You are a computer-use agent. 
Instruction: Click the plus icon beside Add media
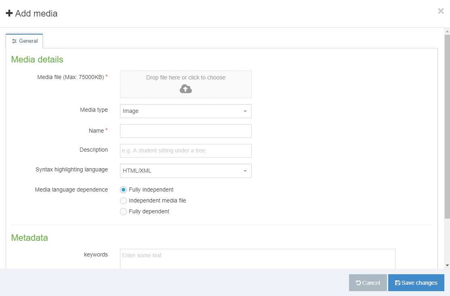click(x=9, y=13)
